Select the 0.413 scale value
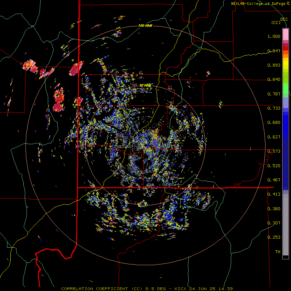 pyautogui.click(x=274, y=194)
